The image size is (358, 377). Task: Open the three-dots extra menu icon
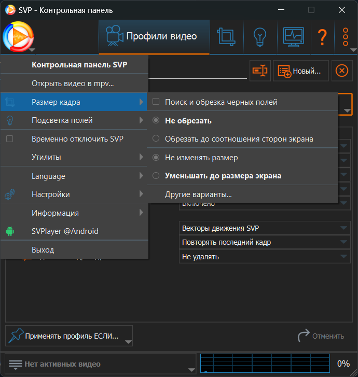click(x=346, y=37)
